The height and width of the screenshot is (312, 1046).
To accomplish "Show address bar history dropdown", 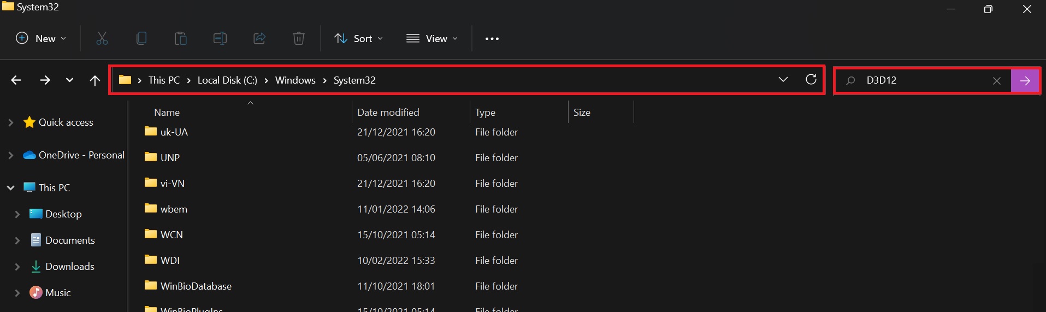I will (x=783, y=80).
